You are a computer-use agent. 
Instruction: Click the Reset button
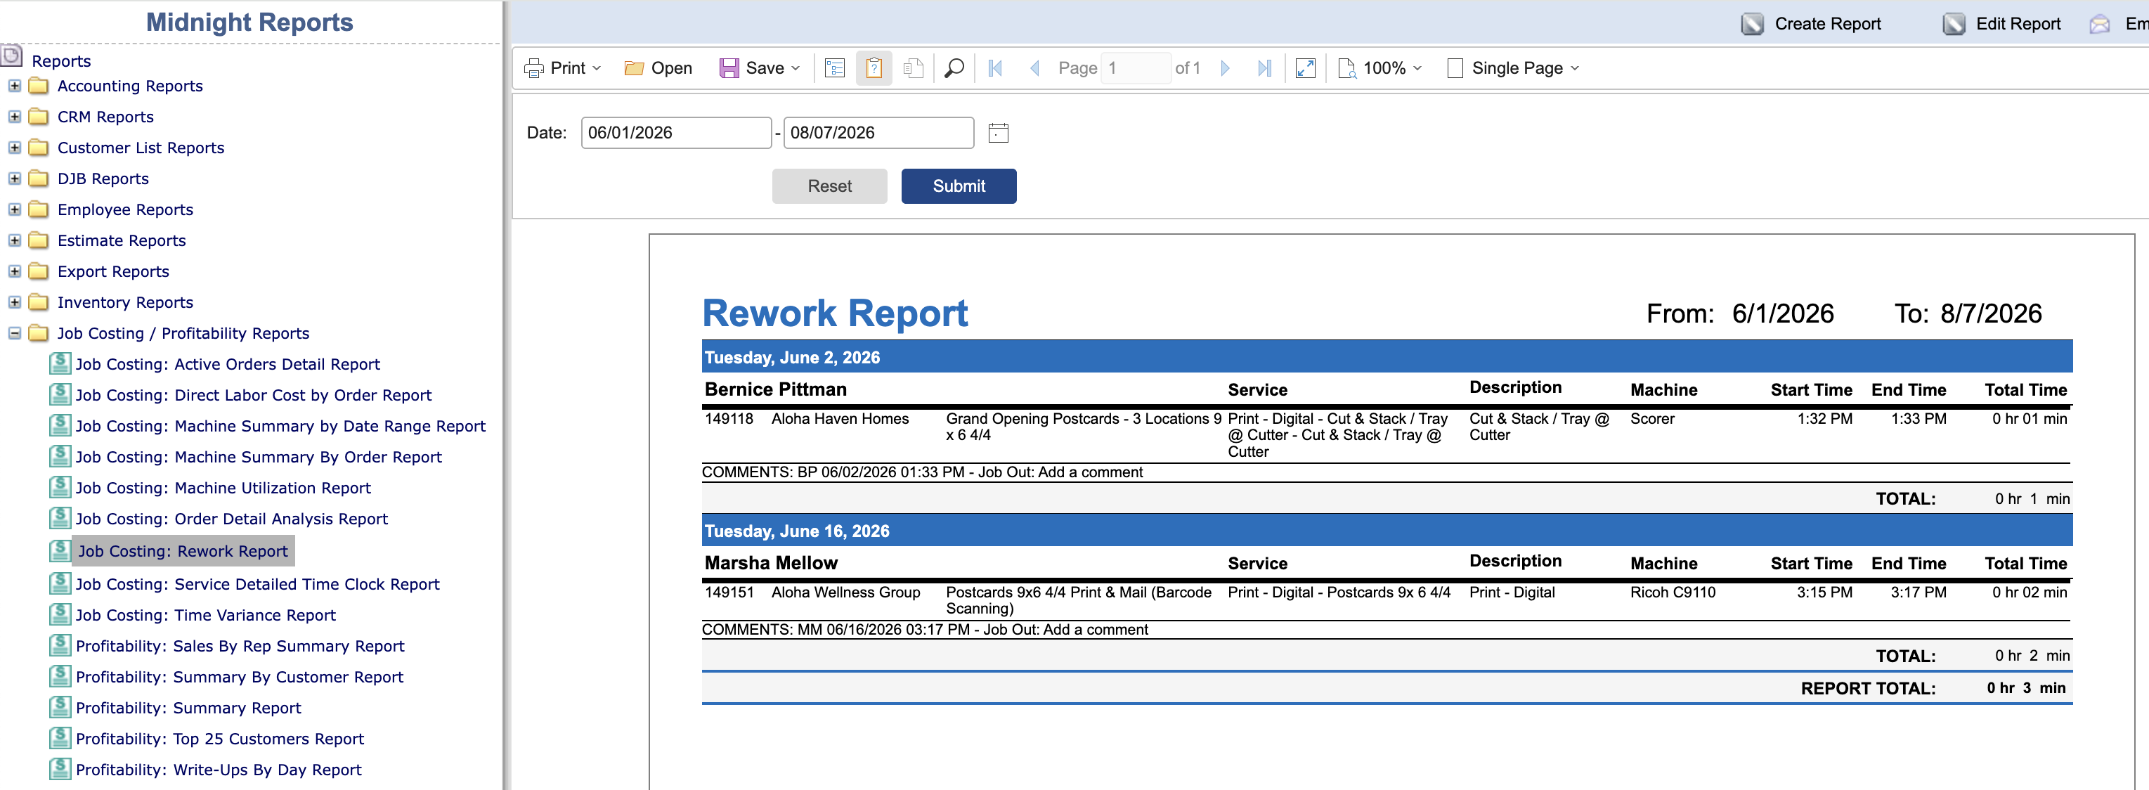pyautogui.click(x=829, y=186)
